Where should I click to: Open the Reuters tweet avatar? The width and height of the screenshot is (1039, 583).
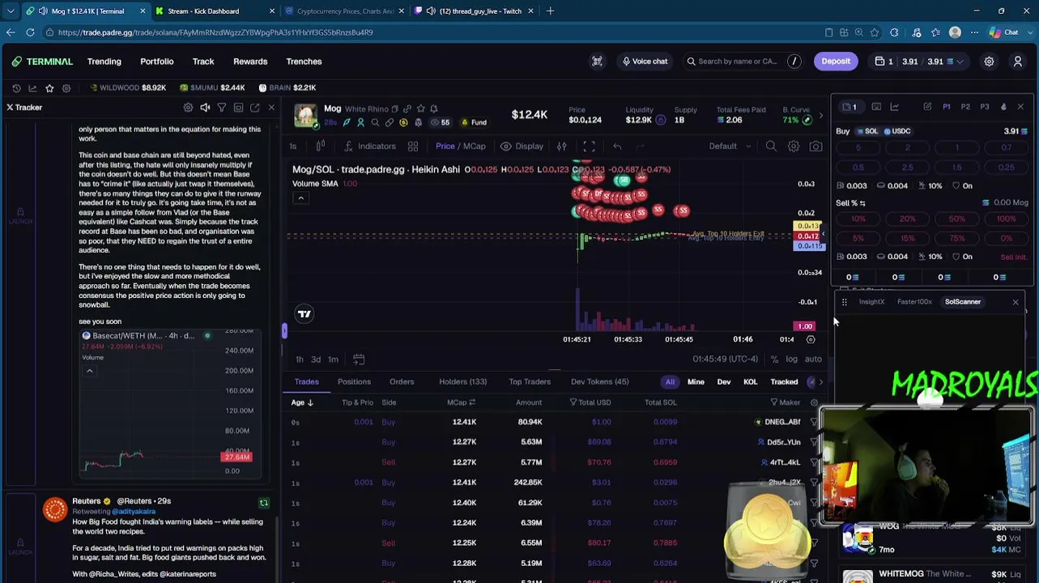click(x=55, y=510)
